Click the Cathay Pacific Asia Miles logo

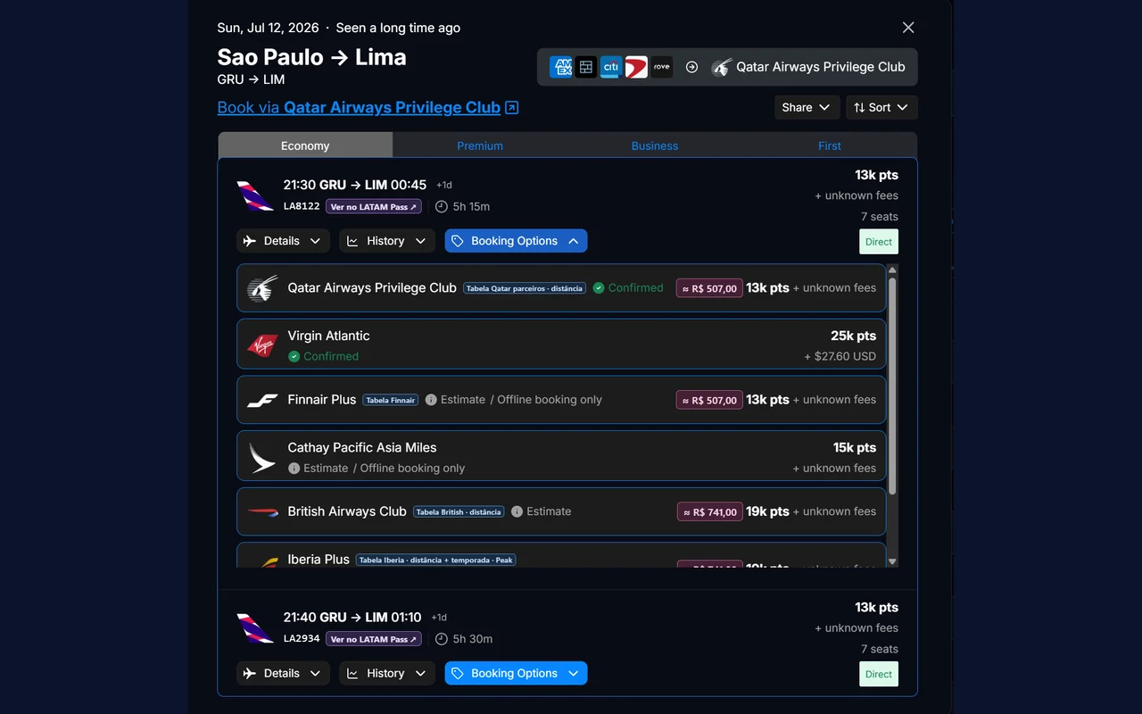[x=262, y=457]
